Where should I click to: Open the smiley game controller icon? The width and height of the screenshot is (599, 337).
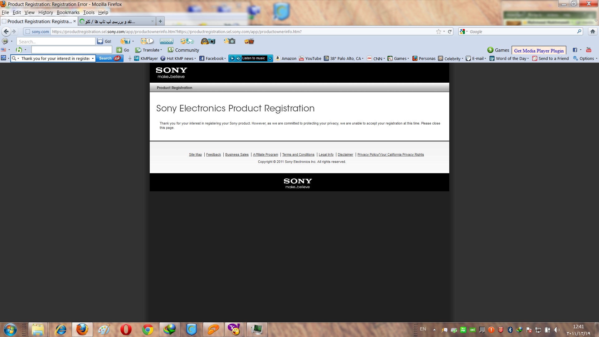click(x=187, y=41)
